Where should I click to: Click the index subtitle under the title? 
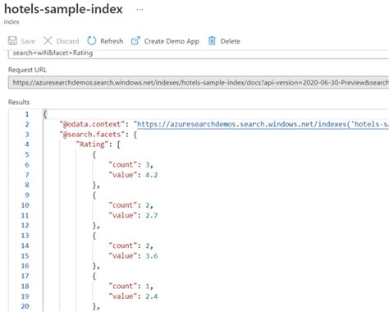(11, 22)
